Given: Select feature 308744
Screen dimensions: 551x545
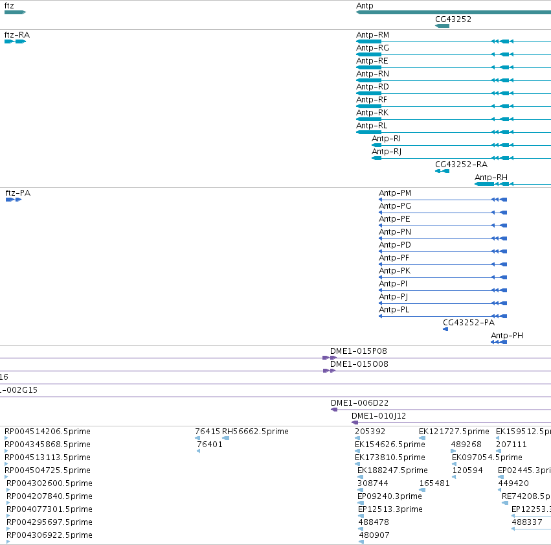Looking at the screenshot, I should coord(372,483).
